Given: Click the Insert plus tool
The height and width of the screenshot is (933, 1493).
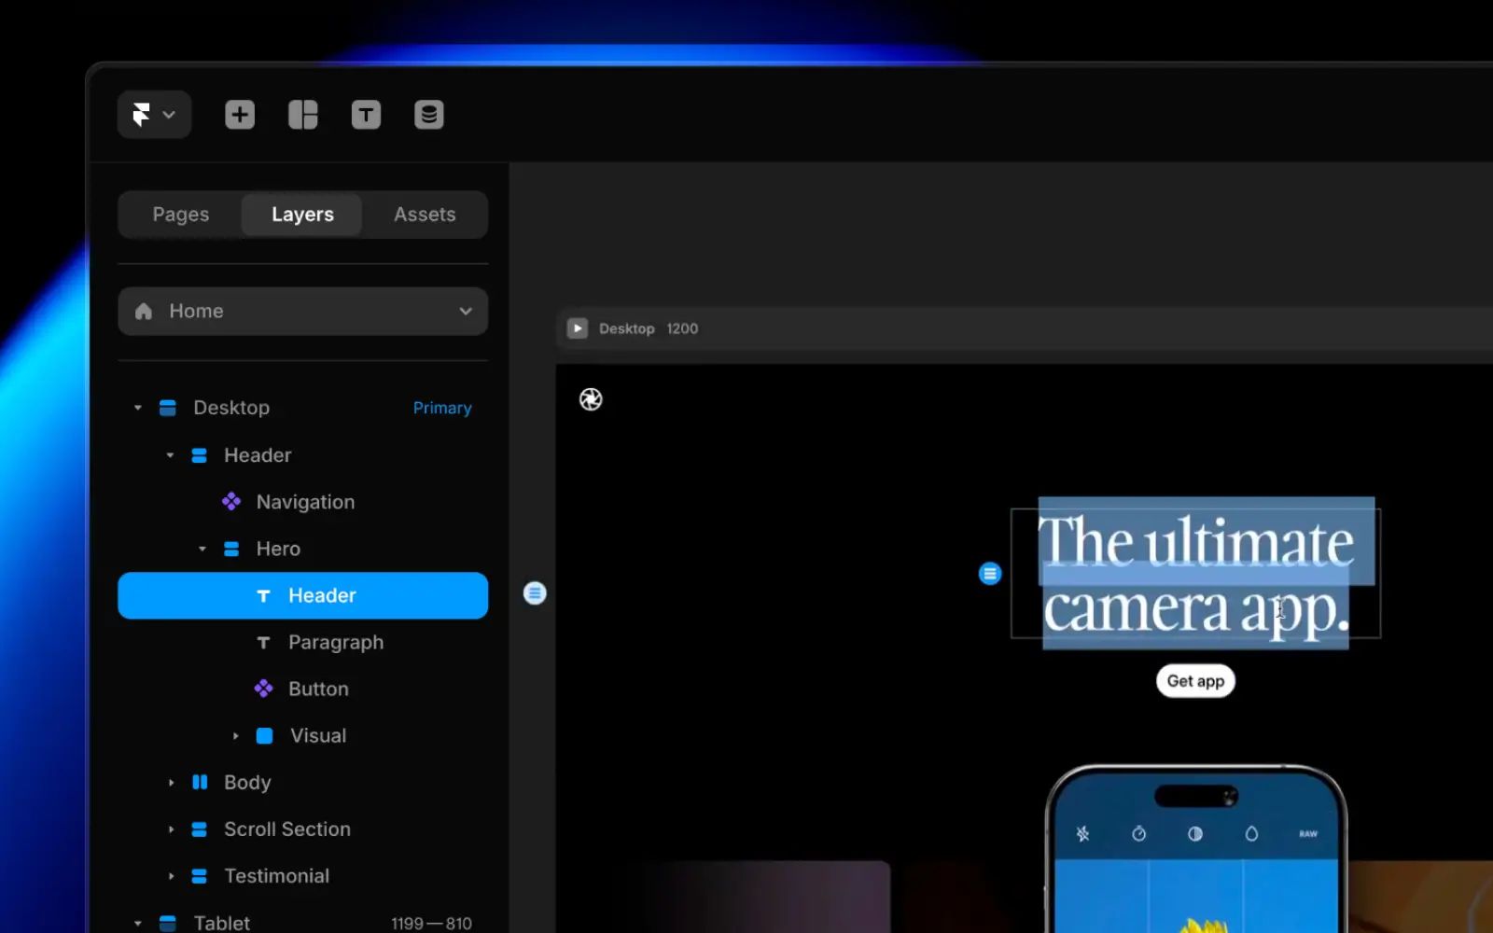Looking at the screenshot, I should pos(240,115).
